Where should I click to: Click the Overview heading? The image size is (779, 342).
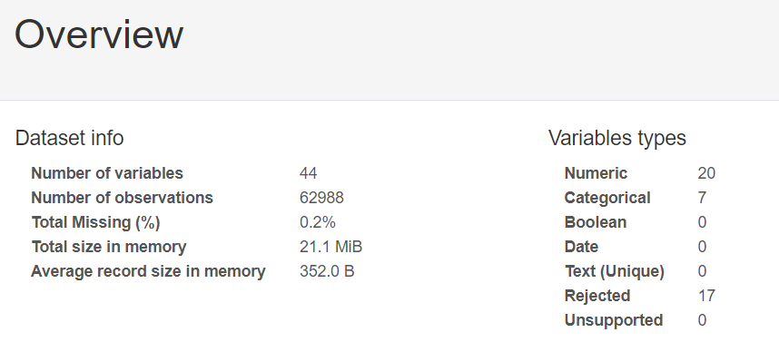99,34
